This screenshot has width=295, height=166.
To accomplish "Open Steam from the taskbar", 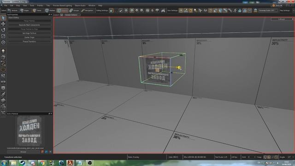I will point(23,163).
